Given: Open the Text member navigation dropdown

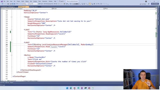Looking at the screenshot, I should pos(130,9).
